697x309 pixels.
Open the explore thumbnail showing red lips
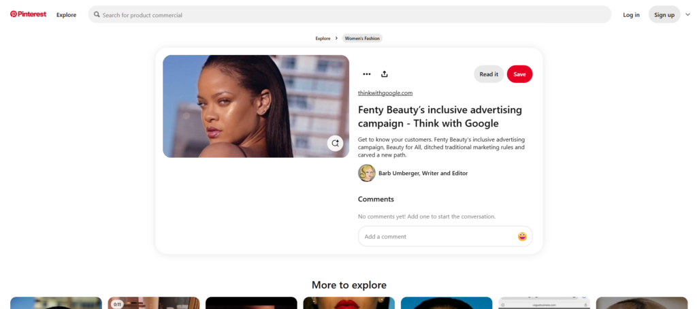[x=349, y=304]
